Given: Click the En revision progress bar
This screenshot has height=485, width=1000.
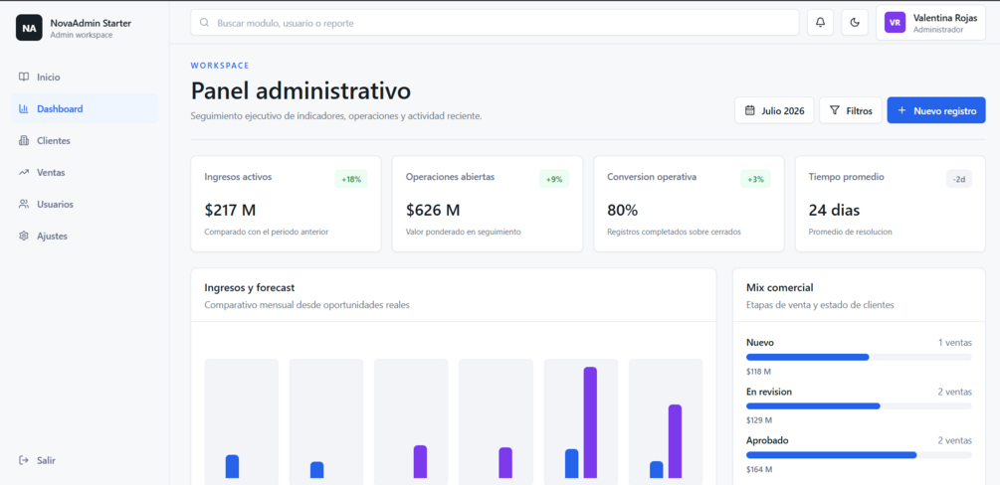Looking at the screenshot, I should coord(859,405).
